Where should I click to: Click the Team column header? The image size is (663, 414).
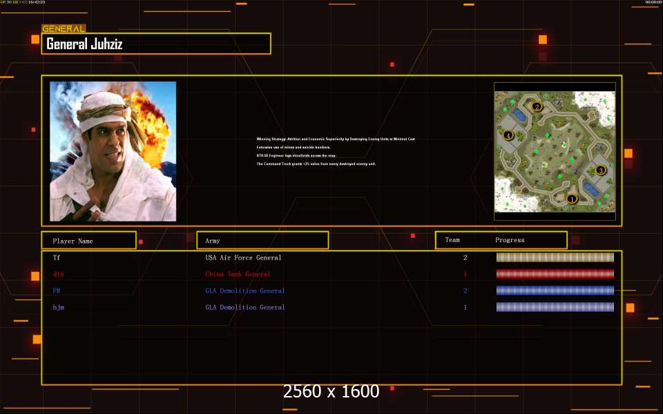tap(452, 240)
